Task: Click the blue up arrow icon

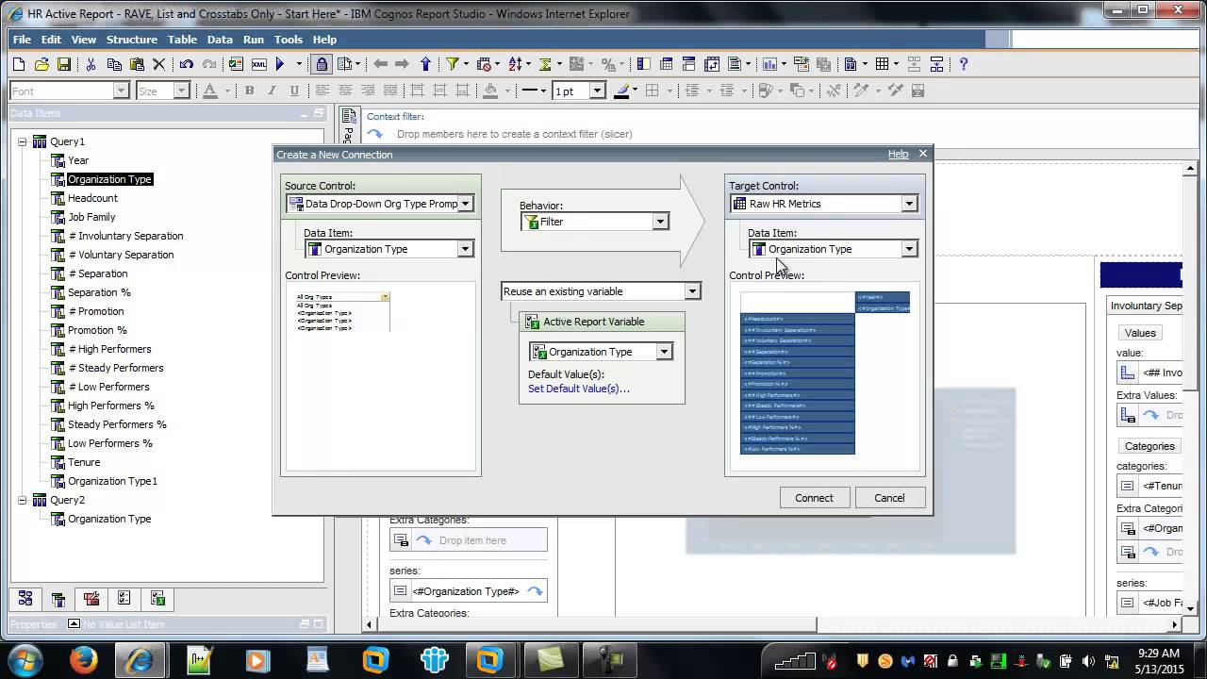Action: 425,64
